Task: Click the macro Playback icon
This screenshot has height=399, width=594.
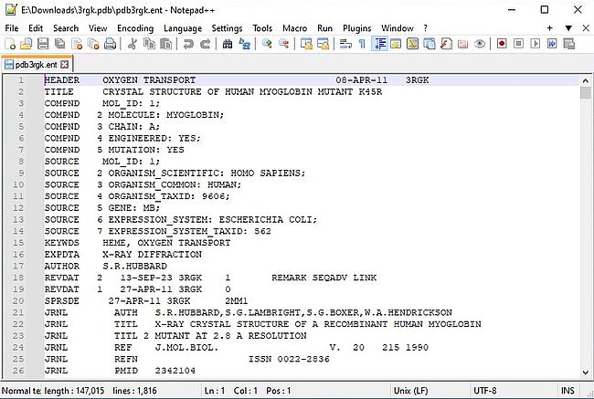Action: click(536, 44)
